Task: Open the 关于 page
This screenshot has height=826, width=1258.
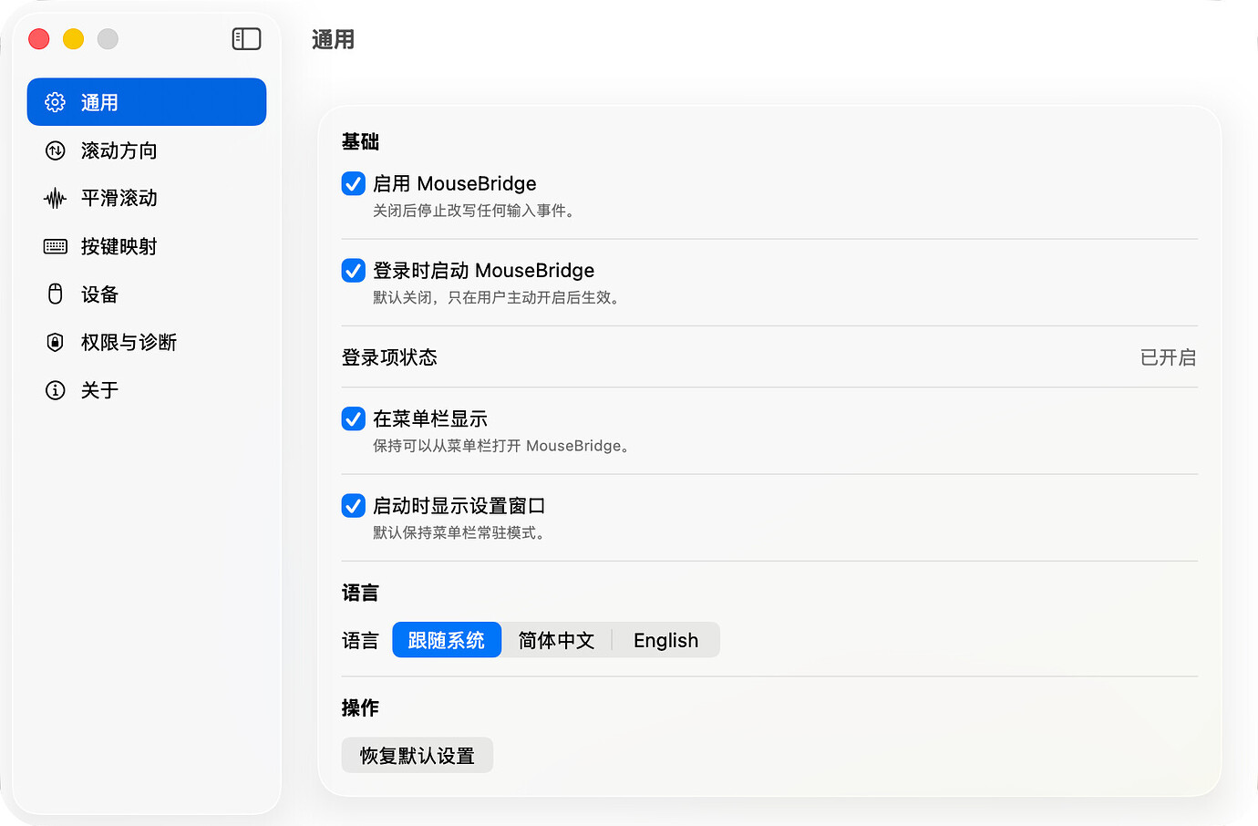Action: pyautogui.click(x=147, y=390)
